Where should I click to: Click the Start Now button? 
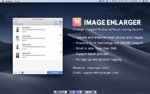pyautogui.click(x=55, y=73)
